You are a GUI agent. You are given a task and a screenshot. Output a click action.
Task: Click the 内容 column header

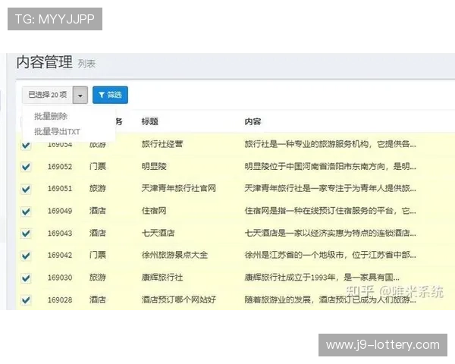pos(253,121)
